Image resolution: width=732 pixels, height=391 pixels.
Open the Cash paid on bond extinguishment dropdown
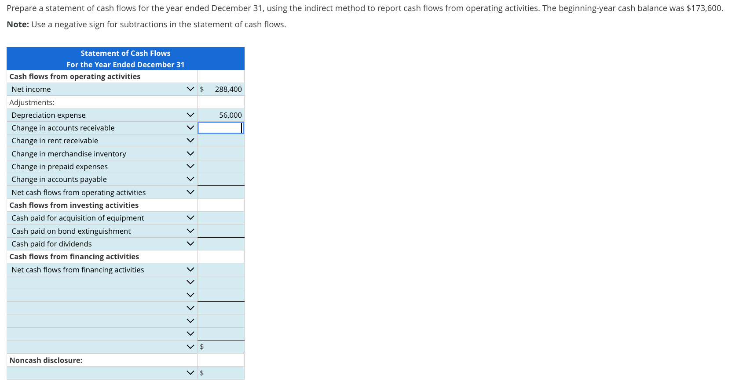[190, 231]
